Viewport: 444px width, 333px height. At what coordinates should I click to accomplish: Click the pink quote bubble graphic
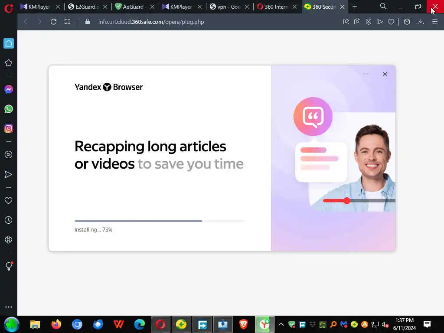point(313,116)
